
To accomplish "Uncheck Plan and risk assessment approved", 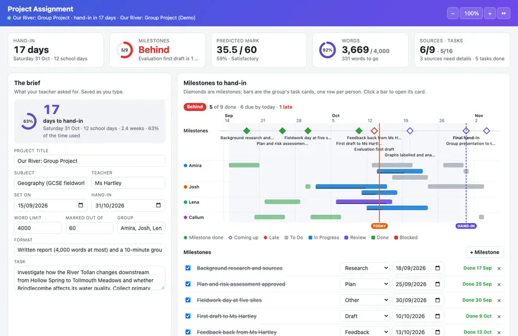I will (x=188, y=284).
